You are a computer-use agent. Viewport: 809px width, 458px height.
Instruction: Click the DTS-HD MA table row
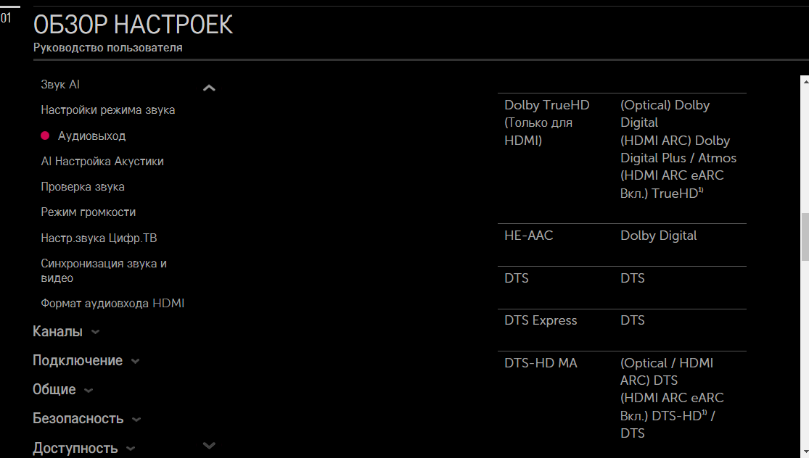pos(622,398)
